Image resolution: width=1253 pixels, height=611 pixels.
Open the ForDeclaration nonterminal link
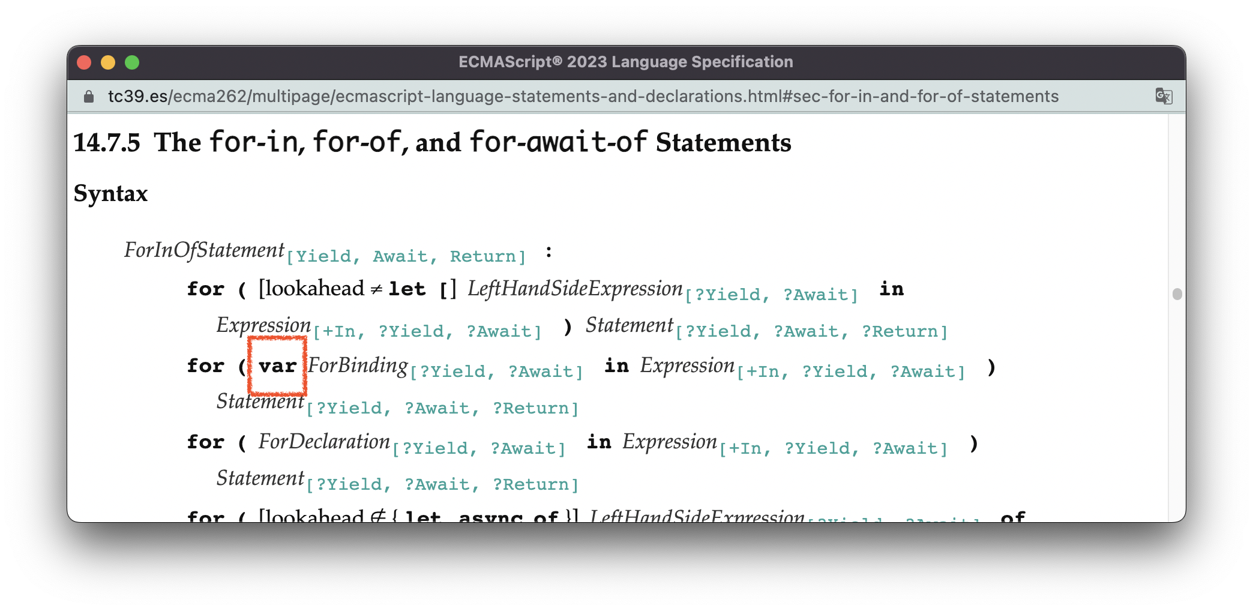pos(324,442)
